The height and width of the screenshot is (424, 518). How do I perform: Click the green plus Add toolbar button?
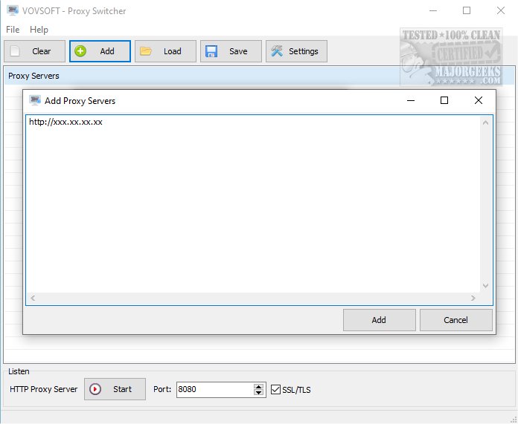(x=100, y=51)
